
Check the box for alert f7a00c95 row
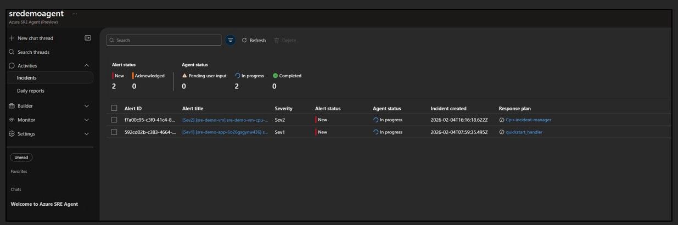pyautogui.click(x=114, y=120)
